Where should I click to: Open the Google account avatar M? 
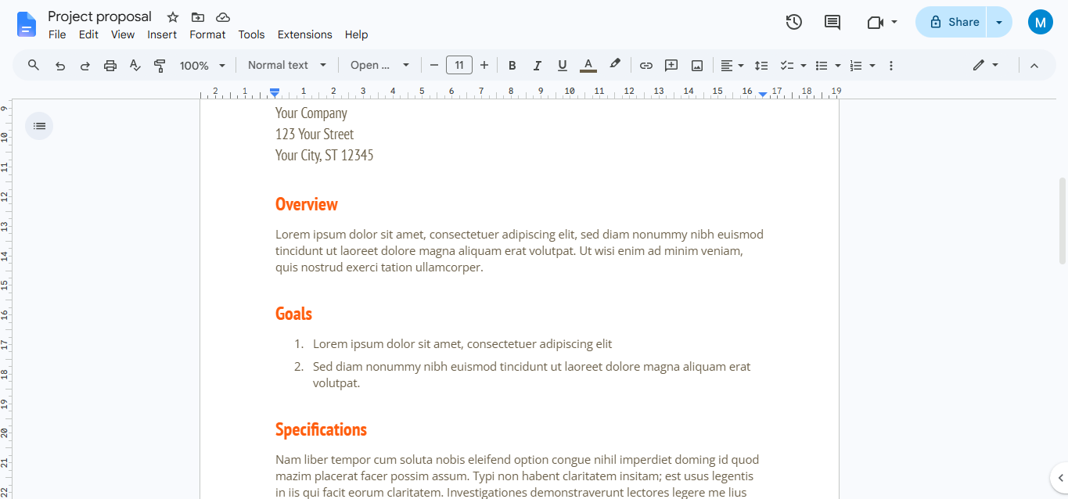(x=1040, y=22)
